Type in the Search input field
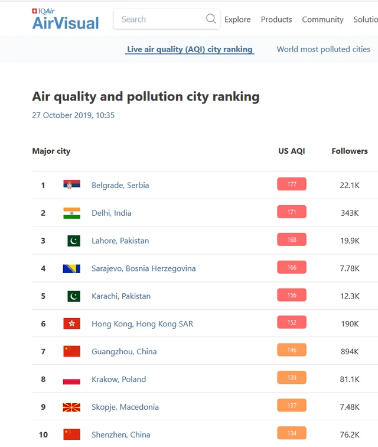Image resolution: width=378 pixels, height=447 pixels. pyautogui.click(x=159, y=19)
